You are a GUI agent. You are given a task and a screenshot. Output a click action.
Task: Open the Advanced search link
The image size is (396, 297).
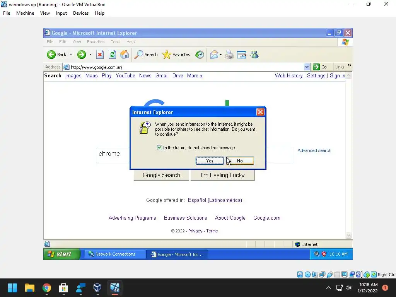tap(314, 150)
